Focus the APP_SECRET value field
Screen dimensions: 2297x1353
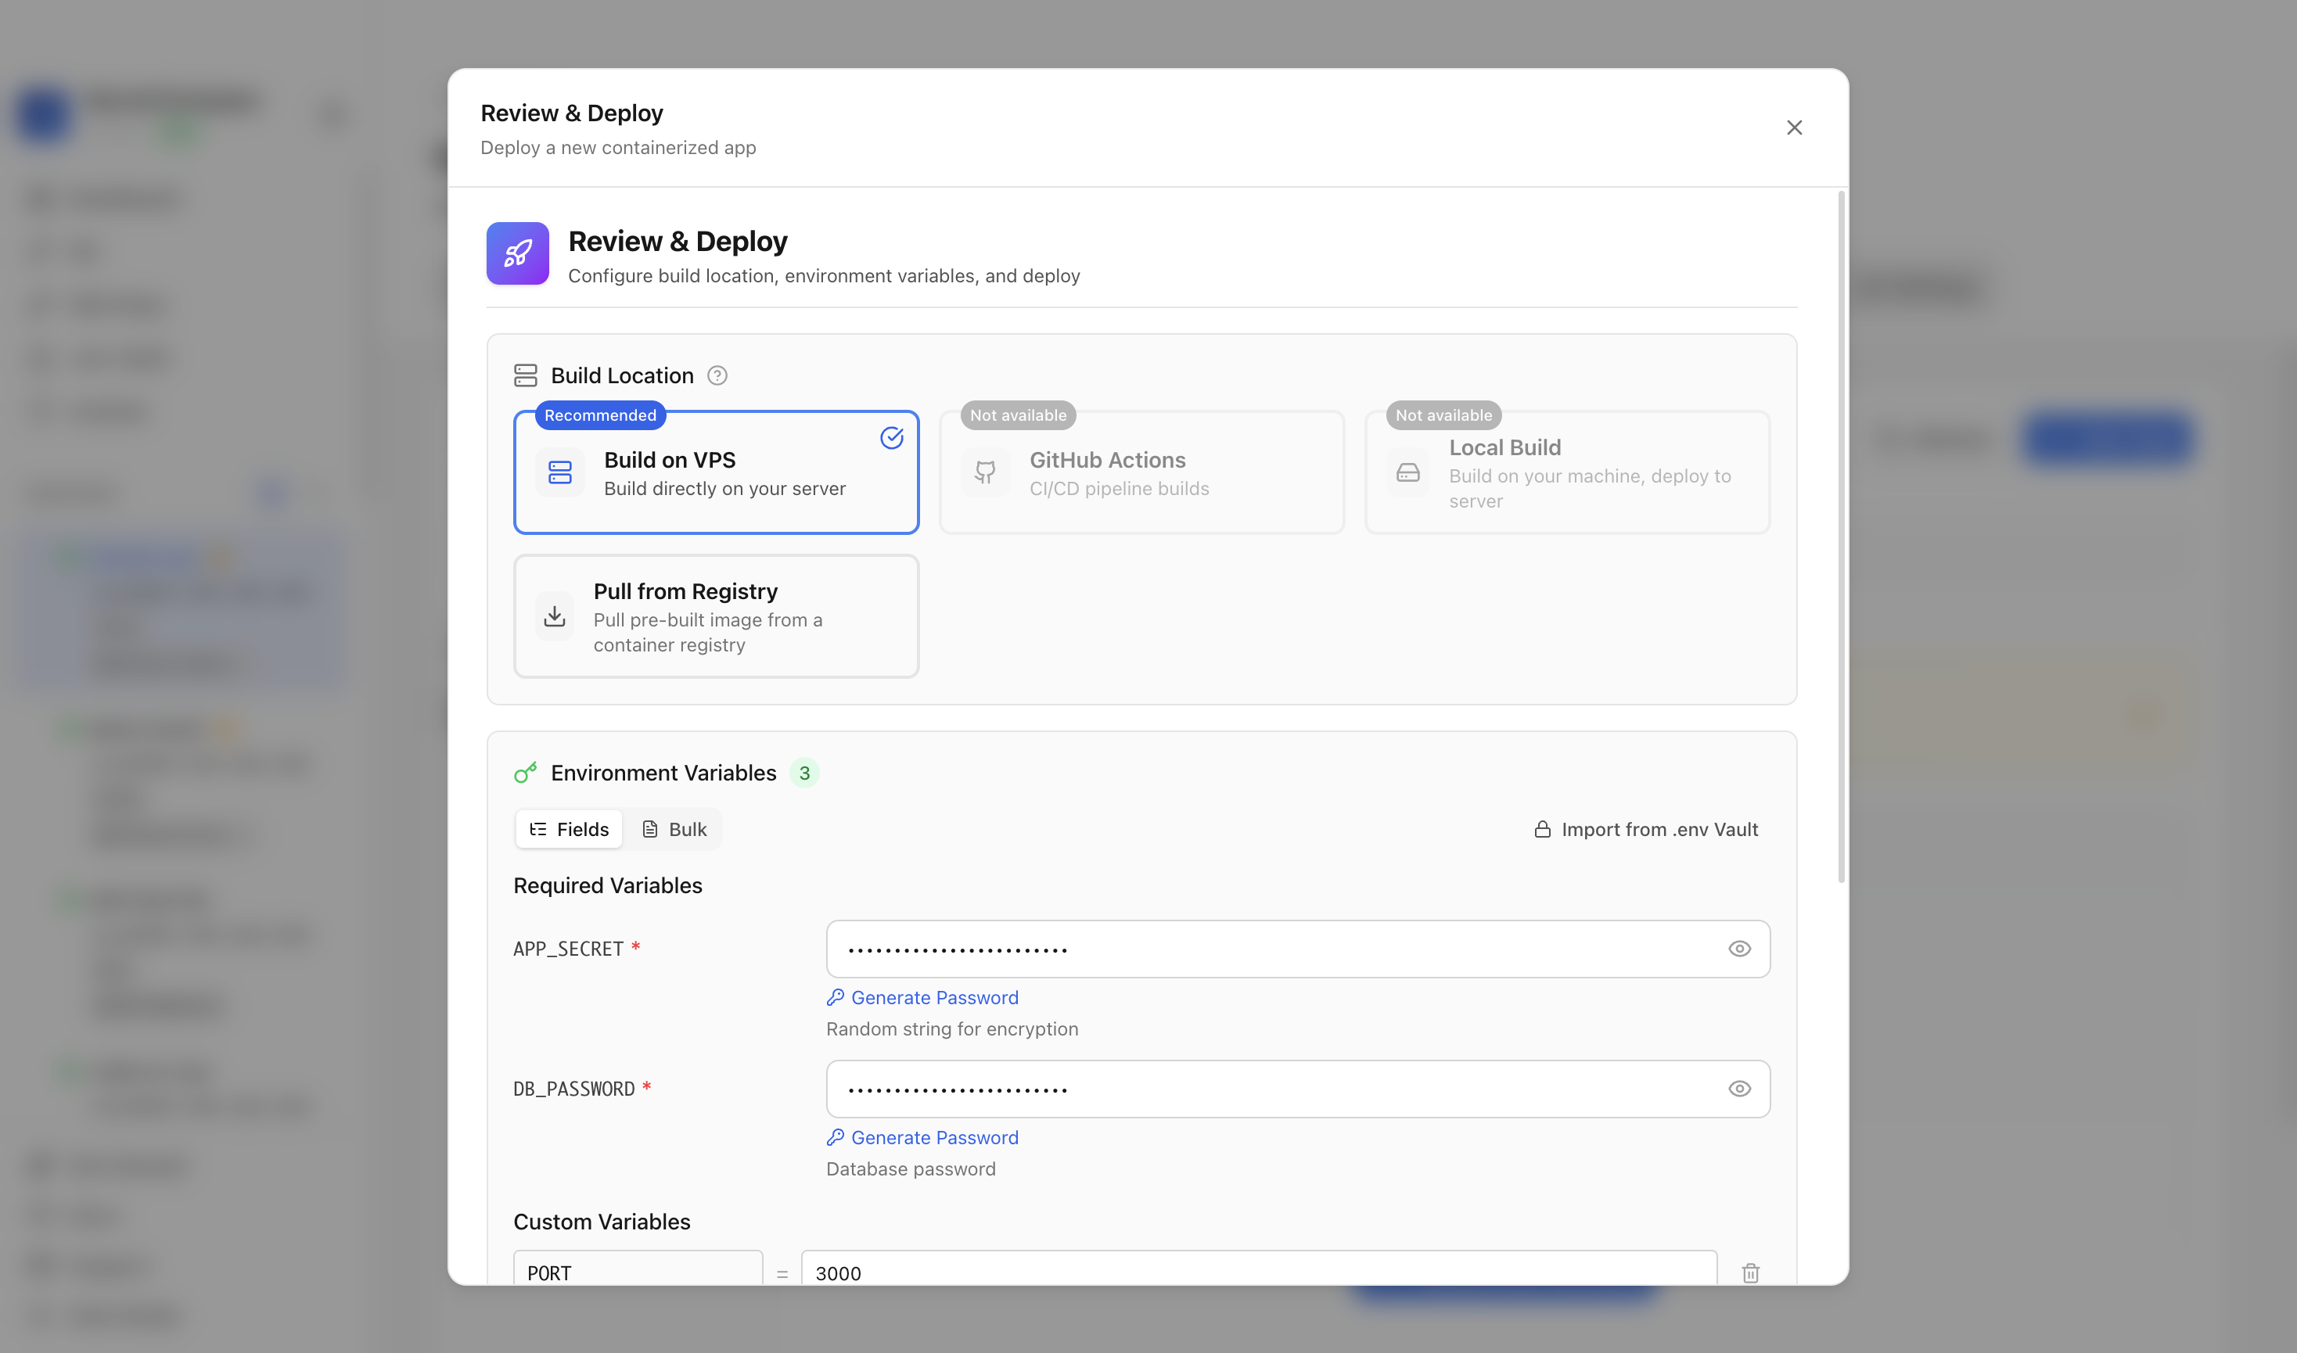click(x=1298, y=949)
